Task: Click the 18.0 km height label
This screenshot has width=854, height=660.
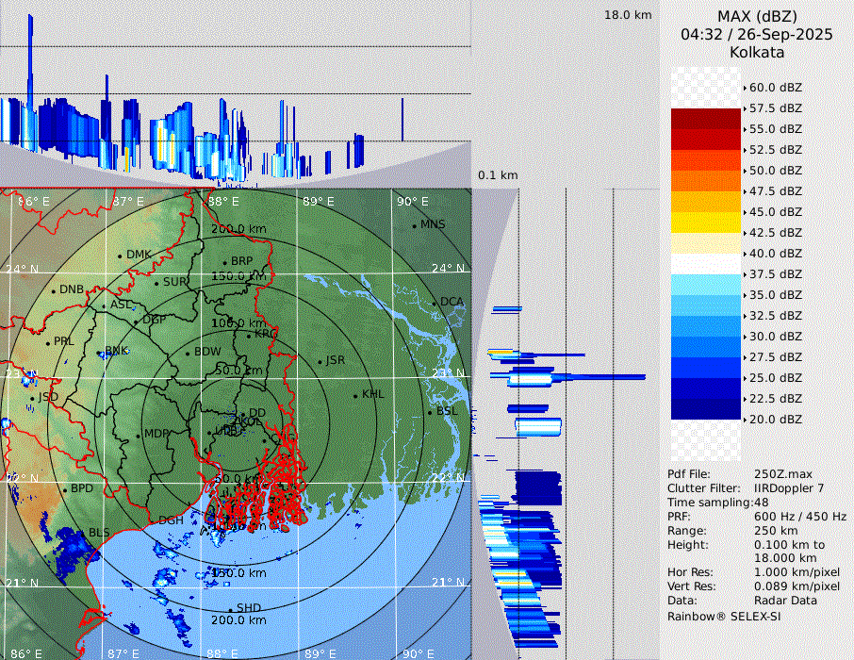Action: pos(628,15)
